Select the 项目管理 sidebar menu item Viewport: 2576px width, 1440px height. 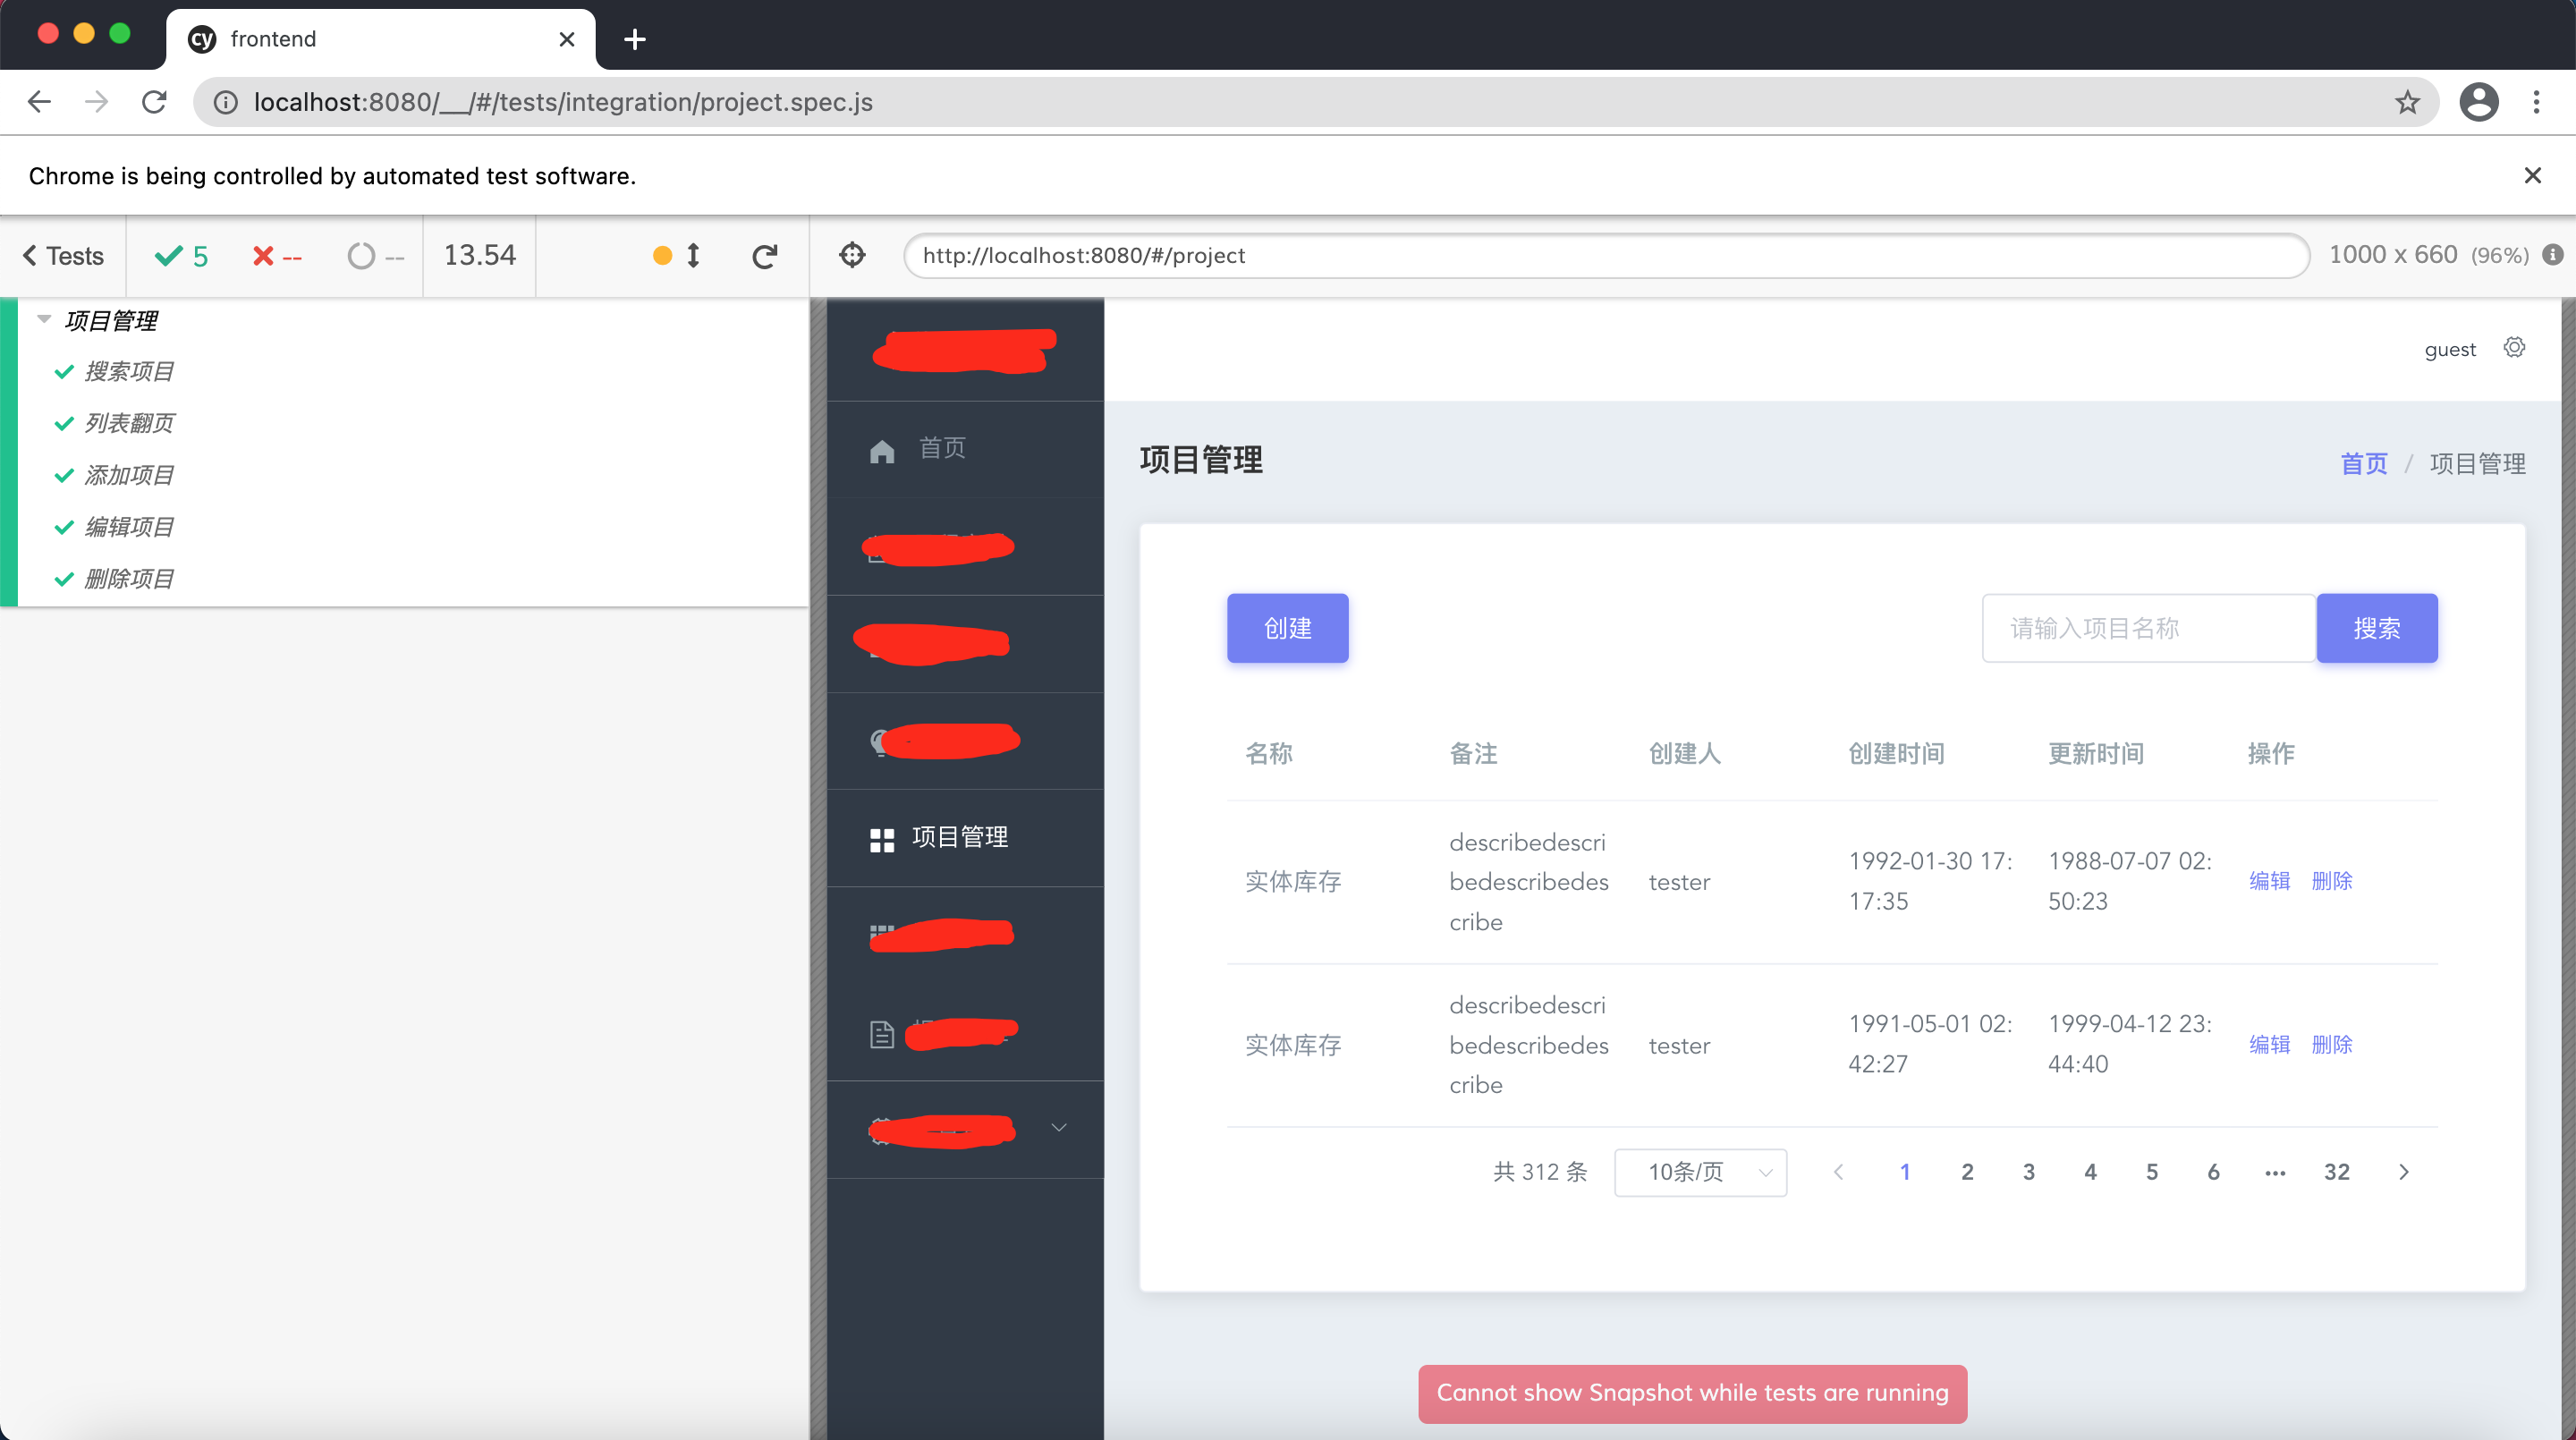coord(958,838)
